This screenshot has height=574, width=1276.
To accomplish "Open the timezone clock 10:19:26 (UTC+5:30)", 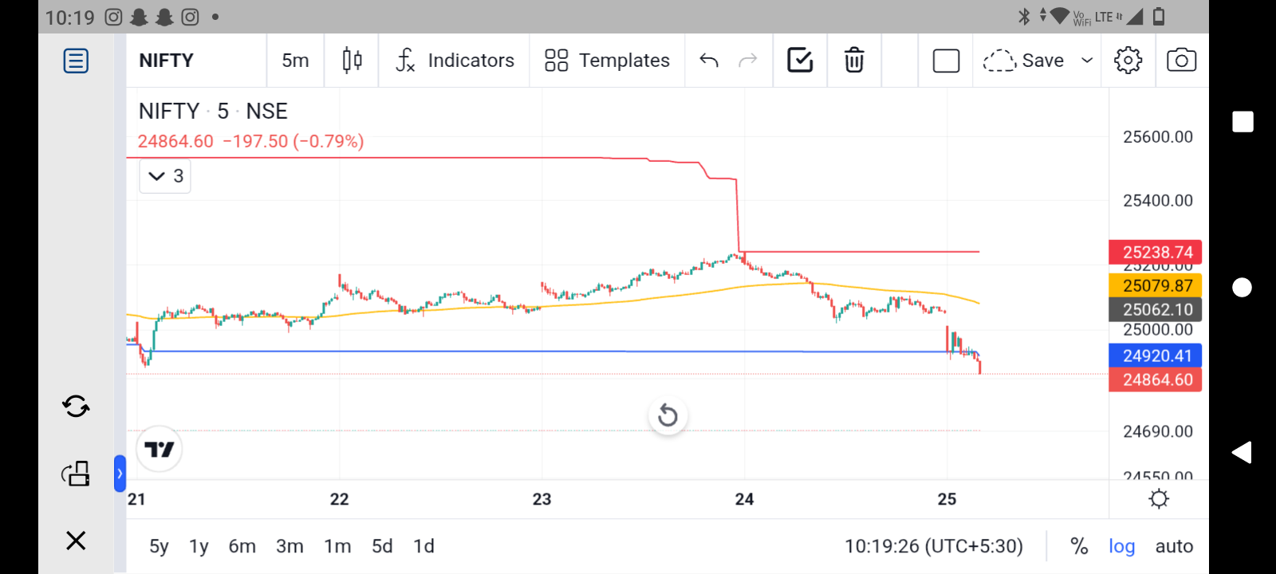I will 934,546.
